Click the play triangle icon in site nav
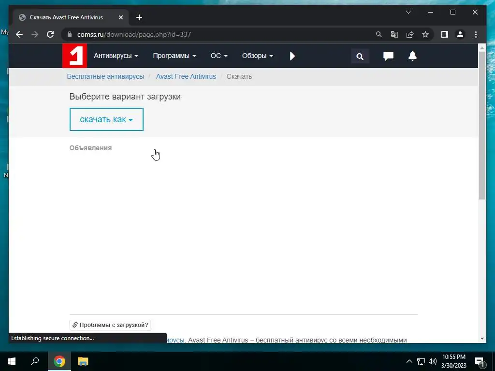495x371 pixels. (x=292, y=56)
